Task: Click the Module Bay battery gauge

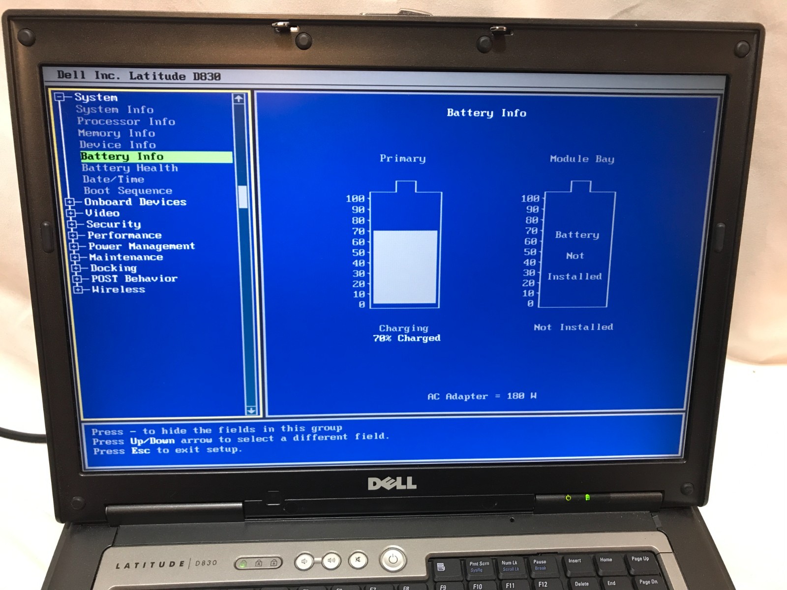Action: click(577, 244)
